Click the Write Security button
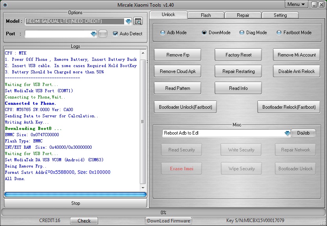Image resolution: width=327 pixels, height=226 pixels. point(241,150)
